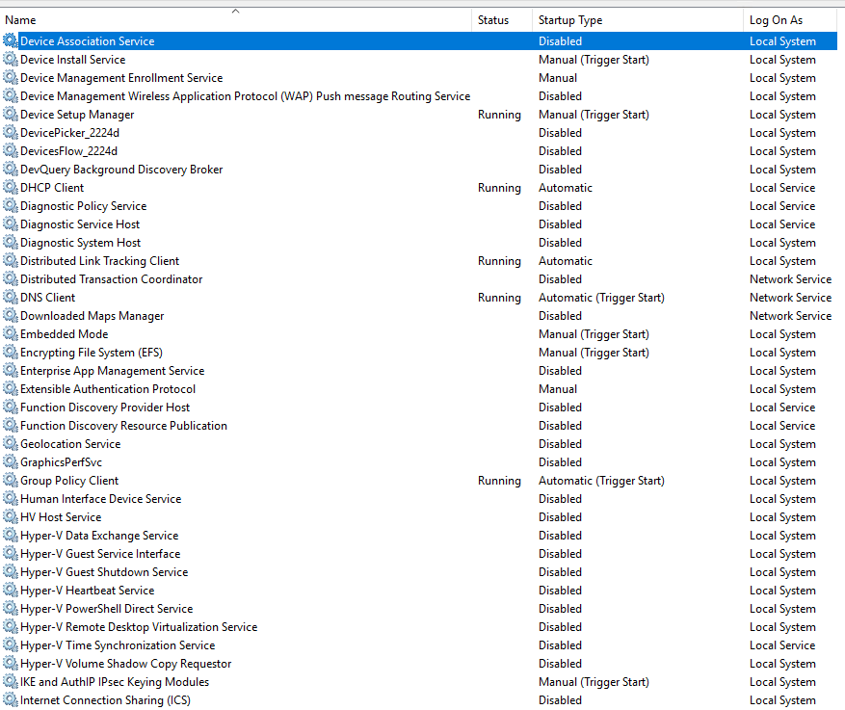Sort by the Startup Type column header
Screen dimensions: 845x710
(x=638, y=20)
